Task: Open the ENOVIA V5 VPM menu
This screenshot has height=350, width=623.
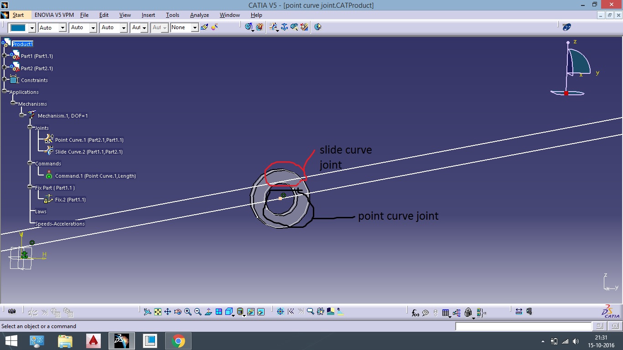Action: click(x=54, y=15)
